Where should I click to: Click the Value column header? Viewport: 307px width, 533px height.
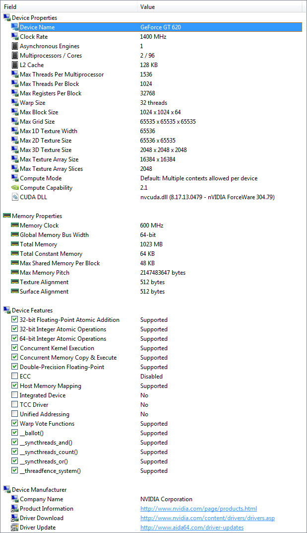point(220,7)
